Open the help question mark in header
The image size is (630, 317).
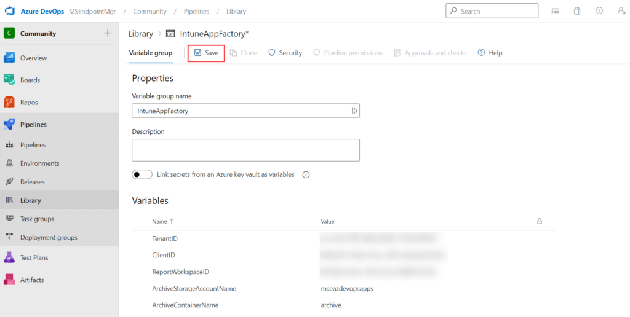click(x=599, y=11)
